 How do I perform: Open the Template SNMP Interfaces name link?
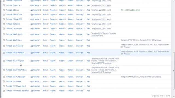15,53
